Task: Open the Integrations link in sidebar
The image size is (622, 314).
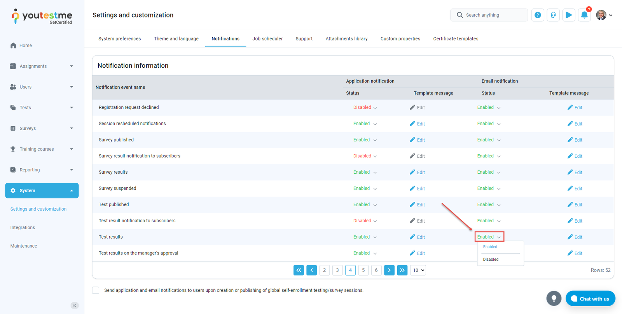Action: coord(23,228)
